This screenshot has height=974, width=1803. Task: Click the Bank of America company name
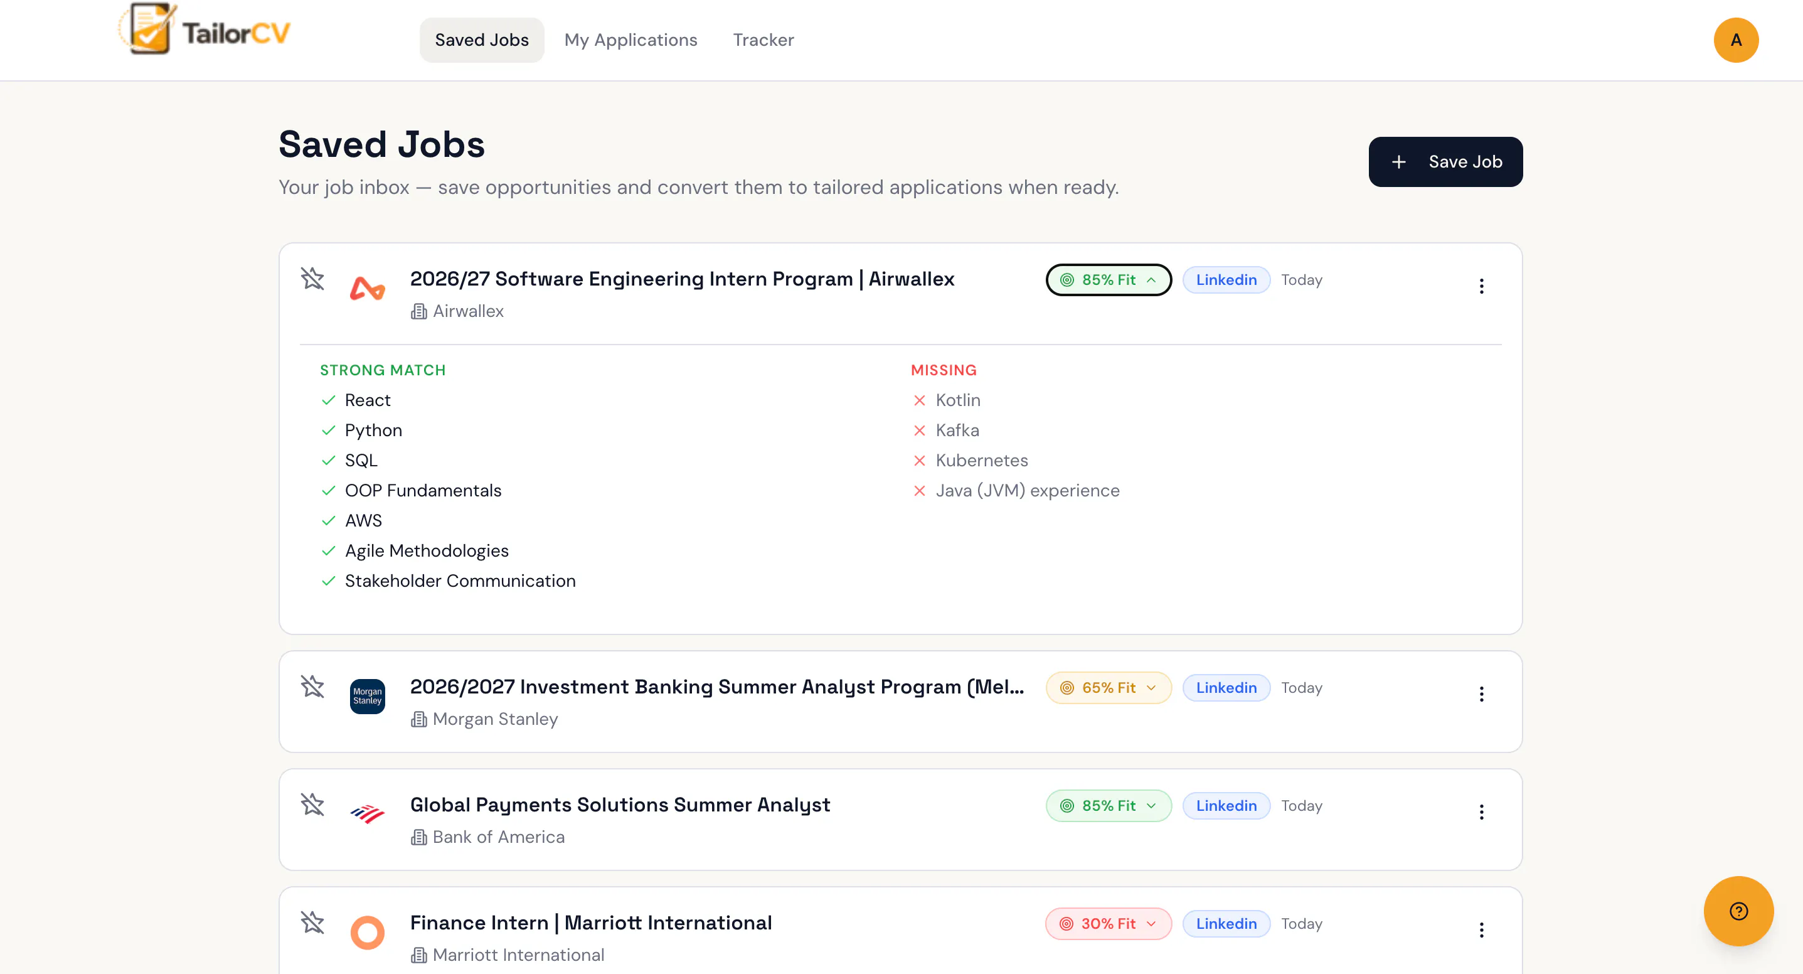498,837
